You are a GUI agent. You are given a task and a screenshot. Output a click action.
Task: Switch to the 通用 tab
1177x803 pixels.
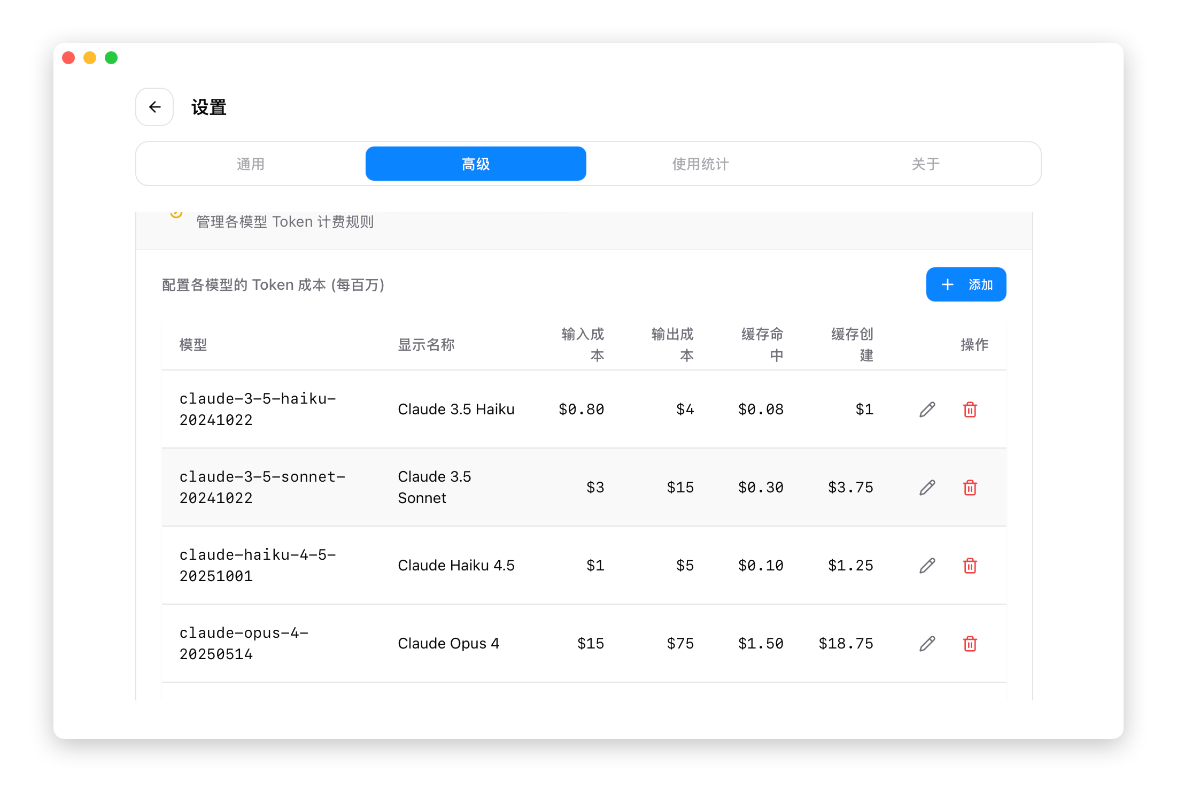click(x=251, y=164)
